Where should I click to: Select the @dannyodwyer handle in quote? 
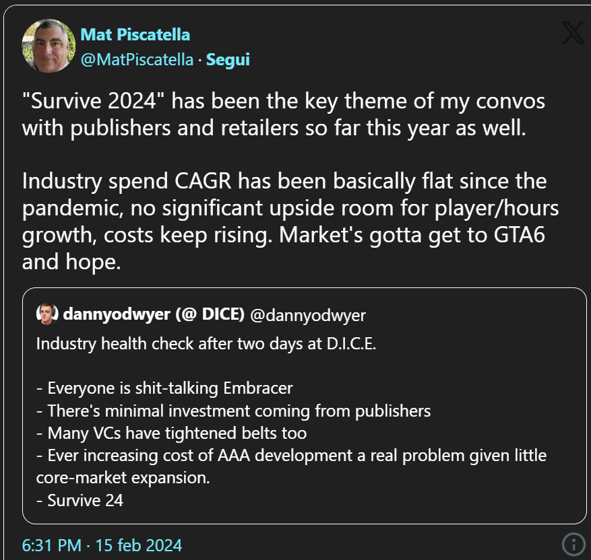(308, 314)
